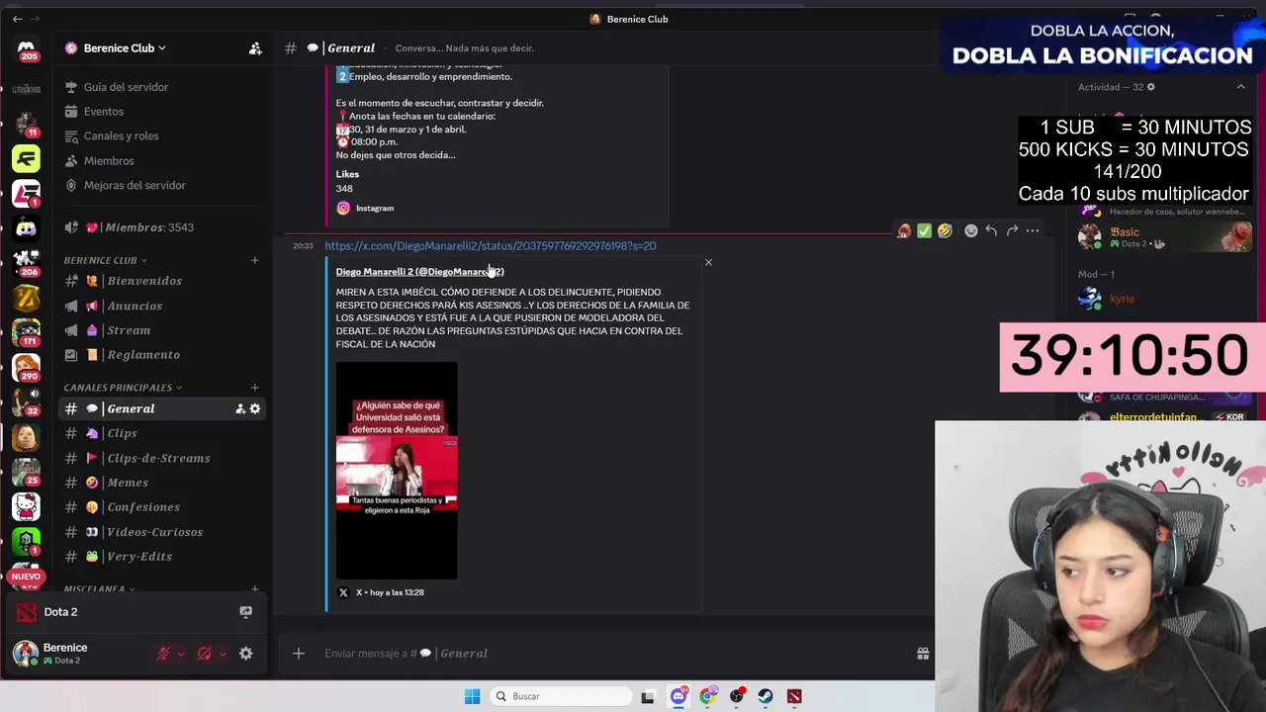Remove the embed with the X button
This screenshot has width=1266, height=712.
pyautogui.click(x=708, y=262)
